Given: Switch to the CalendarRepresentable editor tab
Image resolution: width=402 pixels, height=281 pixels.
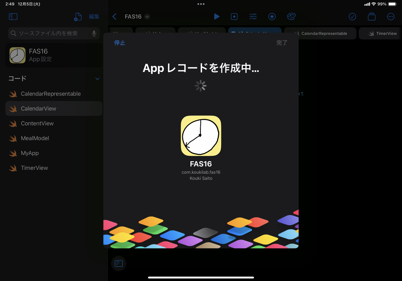Looking at the screenshot, I should [320, 34].
